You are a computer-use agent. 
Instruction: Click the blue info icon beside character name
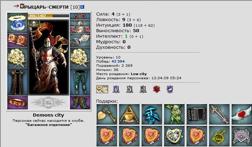tap(82, 7)
